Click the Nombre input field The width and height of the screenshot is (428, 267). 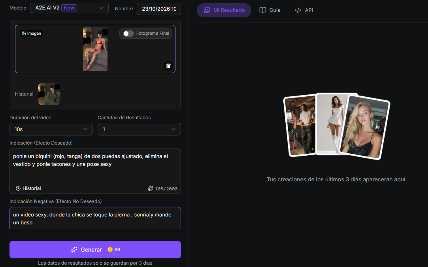tap(159, 9)
